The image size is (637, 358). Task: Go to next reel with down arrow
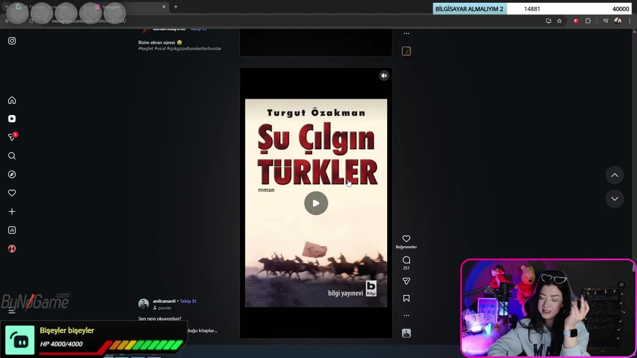[x=615, y=199]
